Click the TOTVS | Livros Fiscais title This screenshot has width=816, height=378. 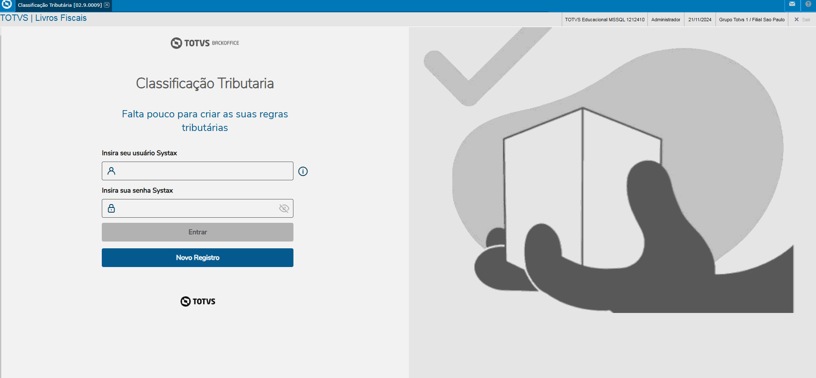click(43, 18)
